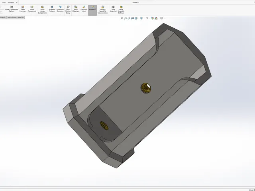Select the brass threaded insert on top face
255x191 pixels.
pyautogui.click(x=146, y=88)
